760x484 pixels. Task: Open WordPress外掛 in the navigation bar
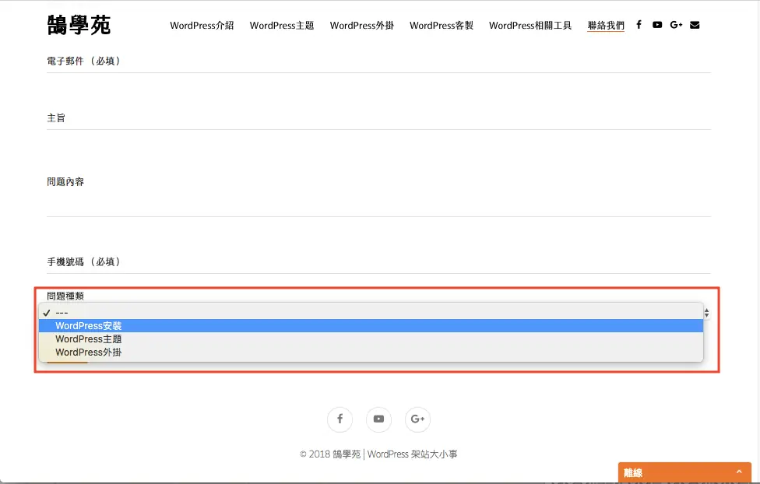tap(361, 25)
